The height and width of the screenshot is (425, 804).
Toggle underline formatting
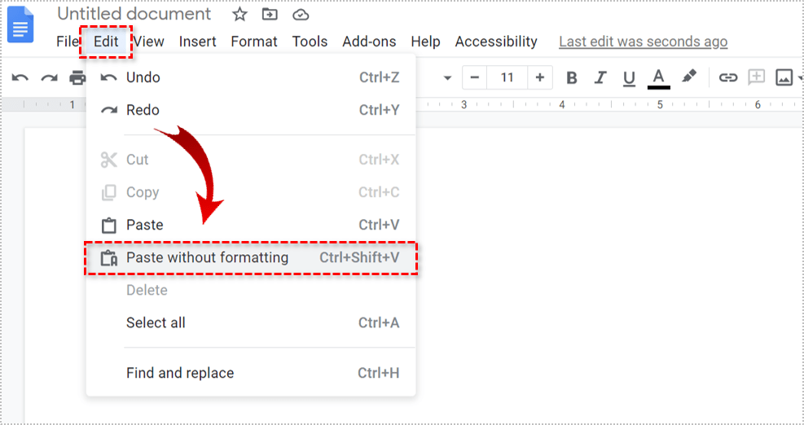coord(629,78)
